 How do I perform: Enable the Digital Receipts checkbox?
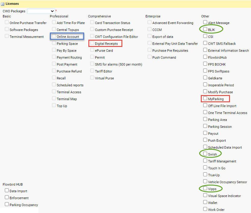click(x=92, y=43)
